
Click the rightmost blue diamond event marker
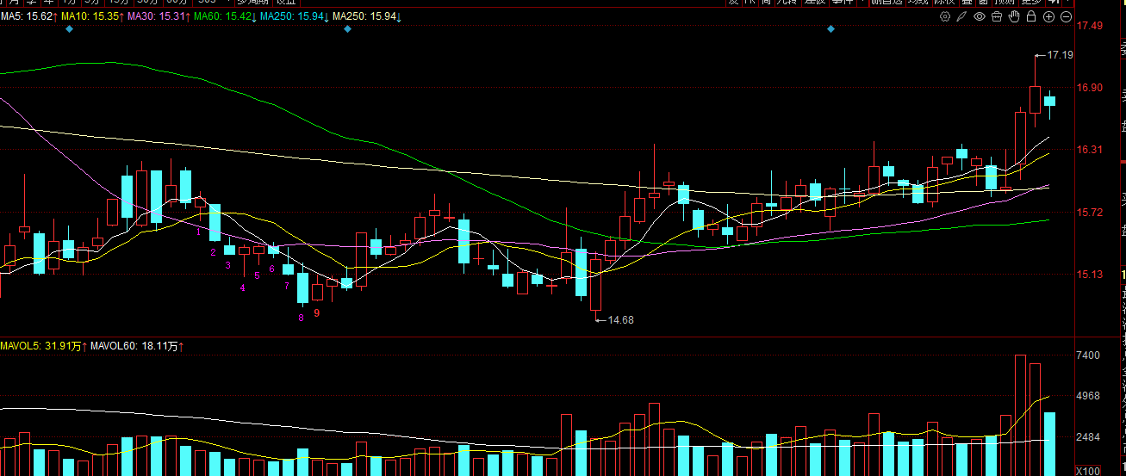(x=831, y=29)
